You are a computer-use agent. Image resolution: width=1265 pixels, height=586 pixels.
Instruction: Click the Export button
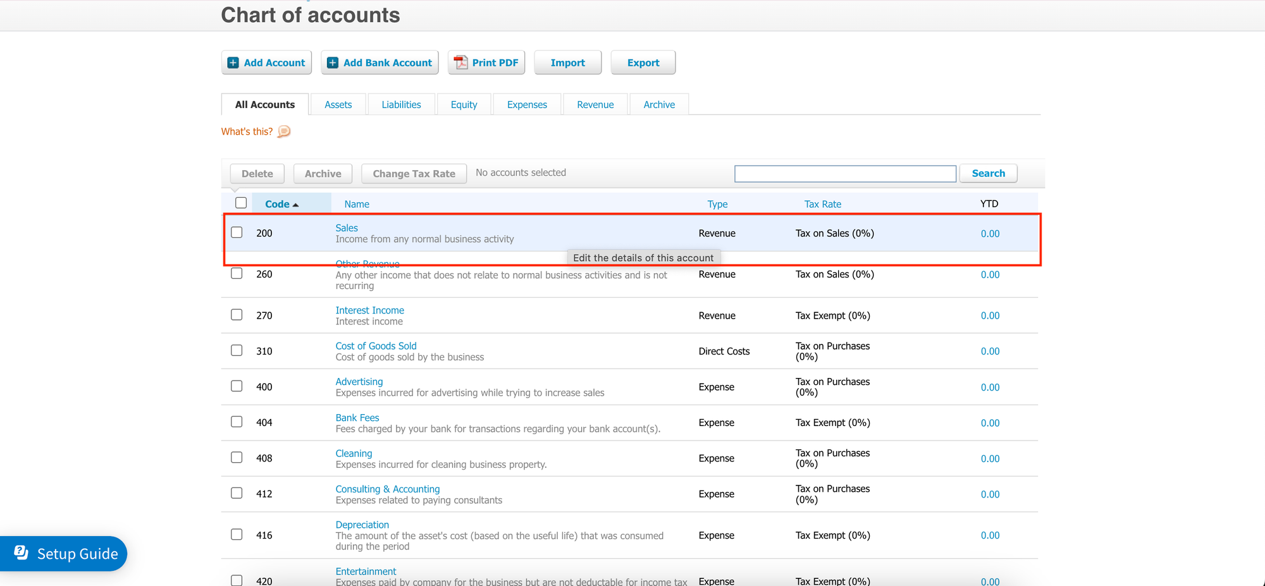643,63
